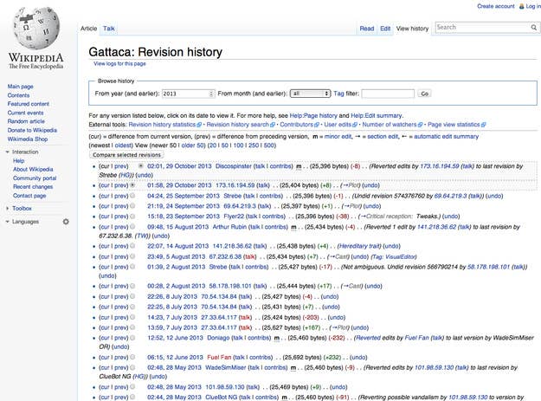Open the 00:28, 2 August 2013 revision
The width and height of the screenshot is (541, 401).
click(x=176, y=286)
